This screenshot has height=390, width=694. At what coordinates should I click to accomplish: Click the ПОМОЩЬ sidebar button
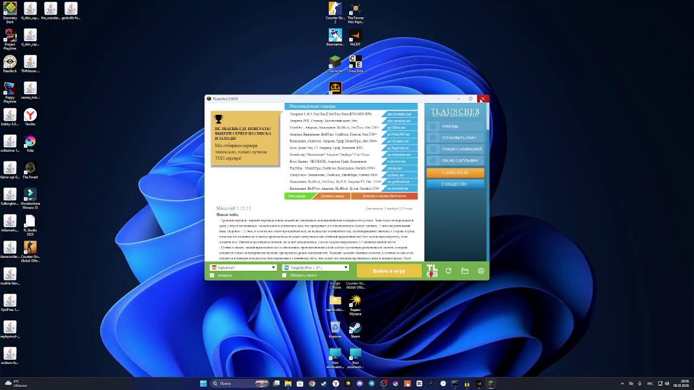tap(455, 126)
